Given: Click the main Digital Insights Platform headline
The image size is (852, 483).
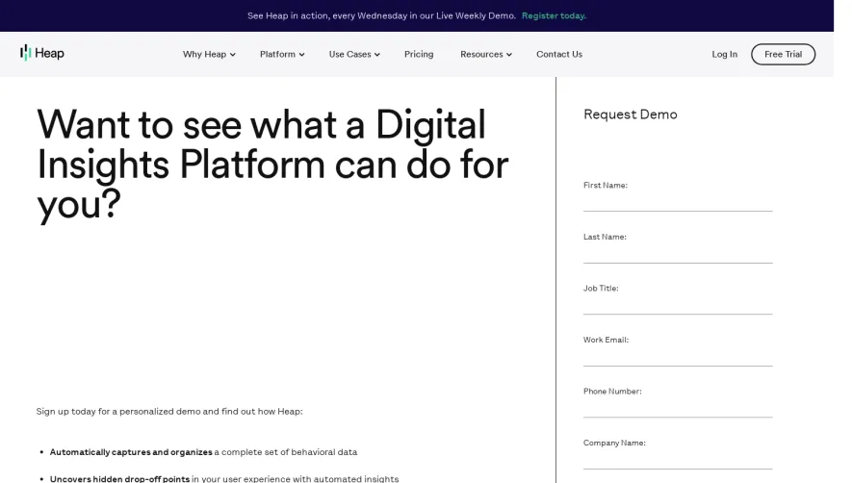Looking at the screenshot, I should [x=272, y=165].
